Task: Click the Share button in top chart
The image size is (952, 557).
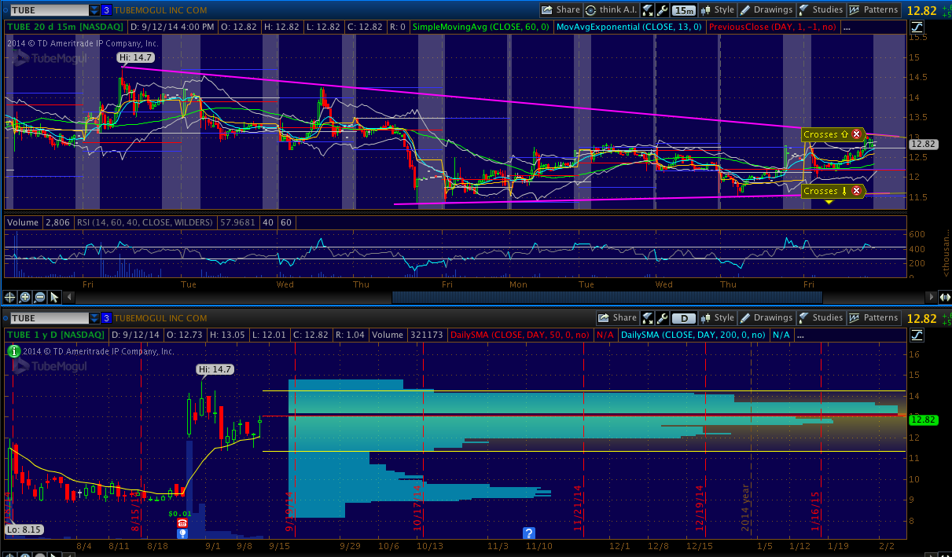Action: pyautogui.click(x=561, y=10)
